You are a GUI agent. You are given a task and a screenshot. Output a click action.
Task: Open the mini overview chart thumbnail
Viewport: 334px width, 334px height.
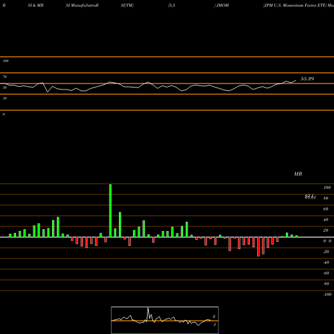pyautogui.click(x=165, y=320)
